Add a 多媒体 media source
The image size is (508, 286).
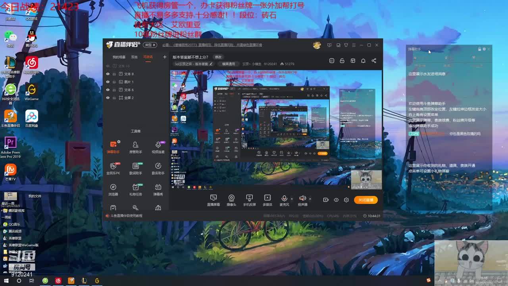tap(267, 200)
